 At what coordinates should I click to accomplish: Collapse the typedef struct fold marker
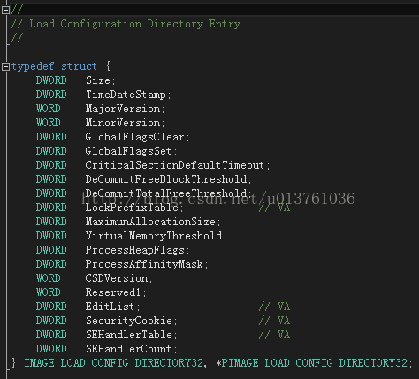click(5, 66)
